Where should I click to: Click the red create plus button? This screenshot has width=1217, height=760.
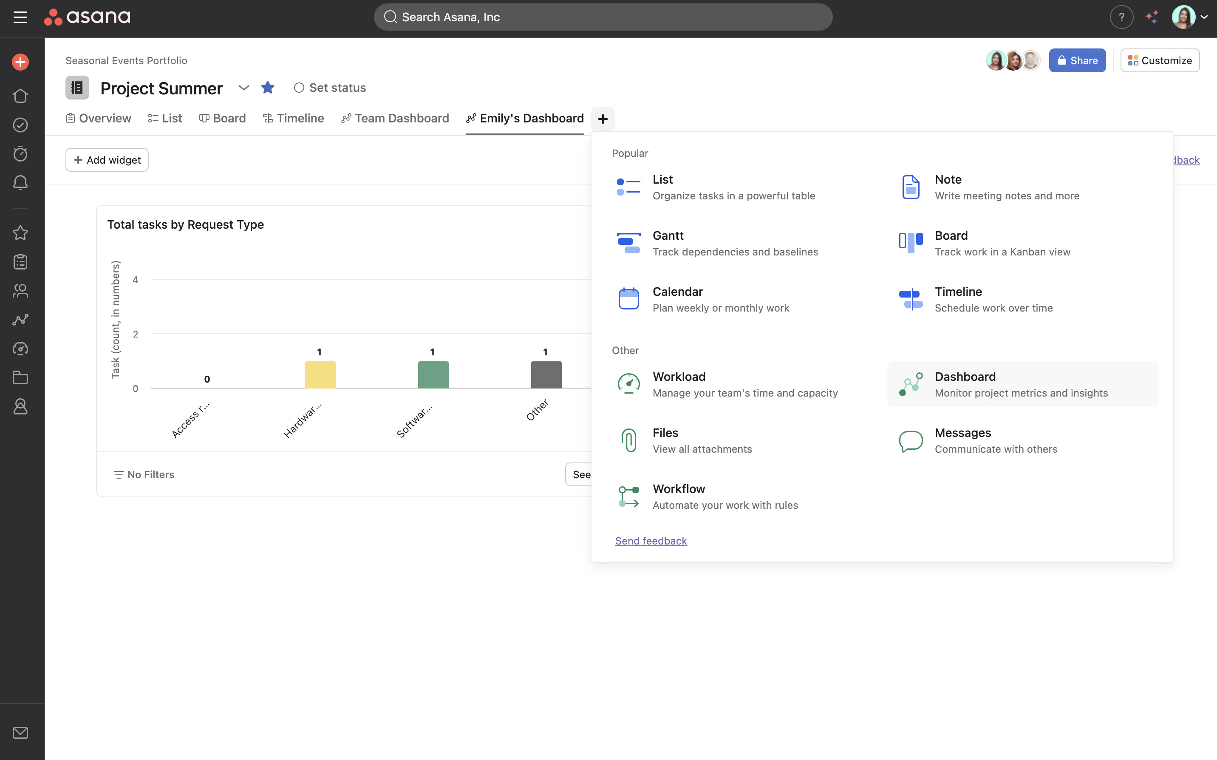click(x=20, y=62)
